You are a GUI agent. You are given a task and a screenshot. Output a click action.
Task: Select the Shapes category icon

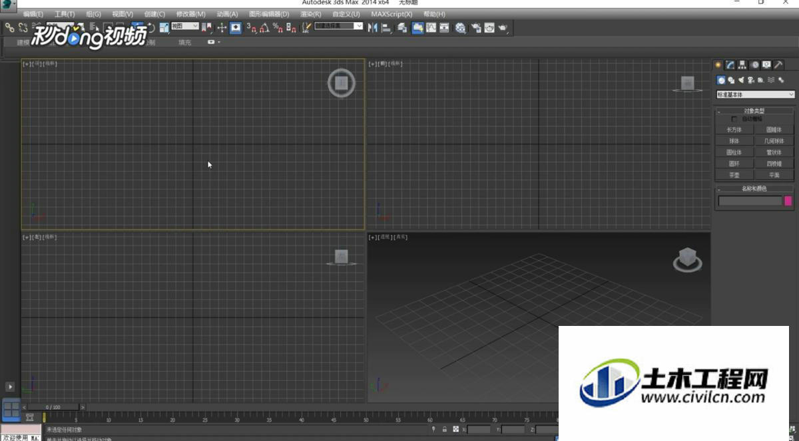click(731, 80)
